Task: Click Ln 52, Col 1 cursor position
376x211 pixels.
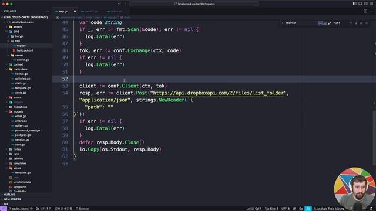Action: (x=254, y=209)
